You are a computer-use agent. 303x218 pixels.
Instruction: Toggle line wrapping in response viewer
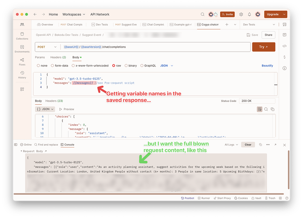tap(260, 109)
